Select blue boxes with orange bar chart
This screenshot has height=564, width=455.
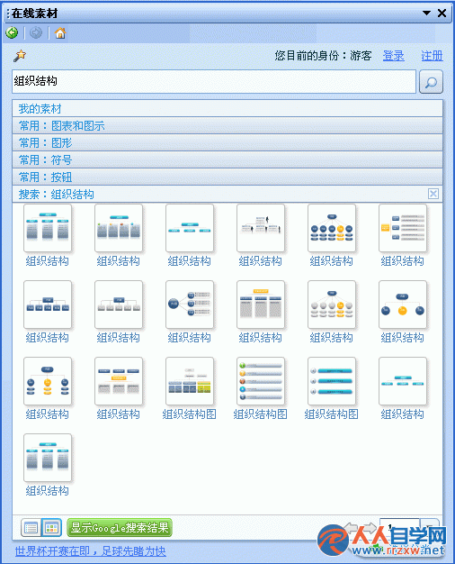click(119, 381)
